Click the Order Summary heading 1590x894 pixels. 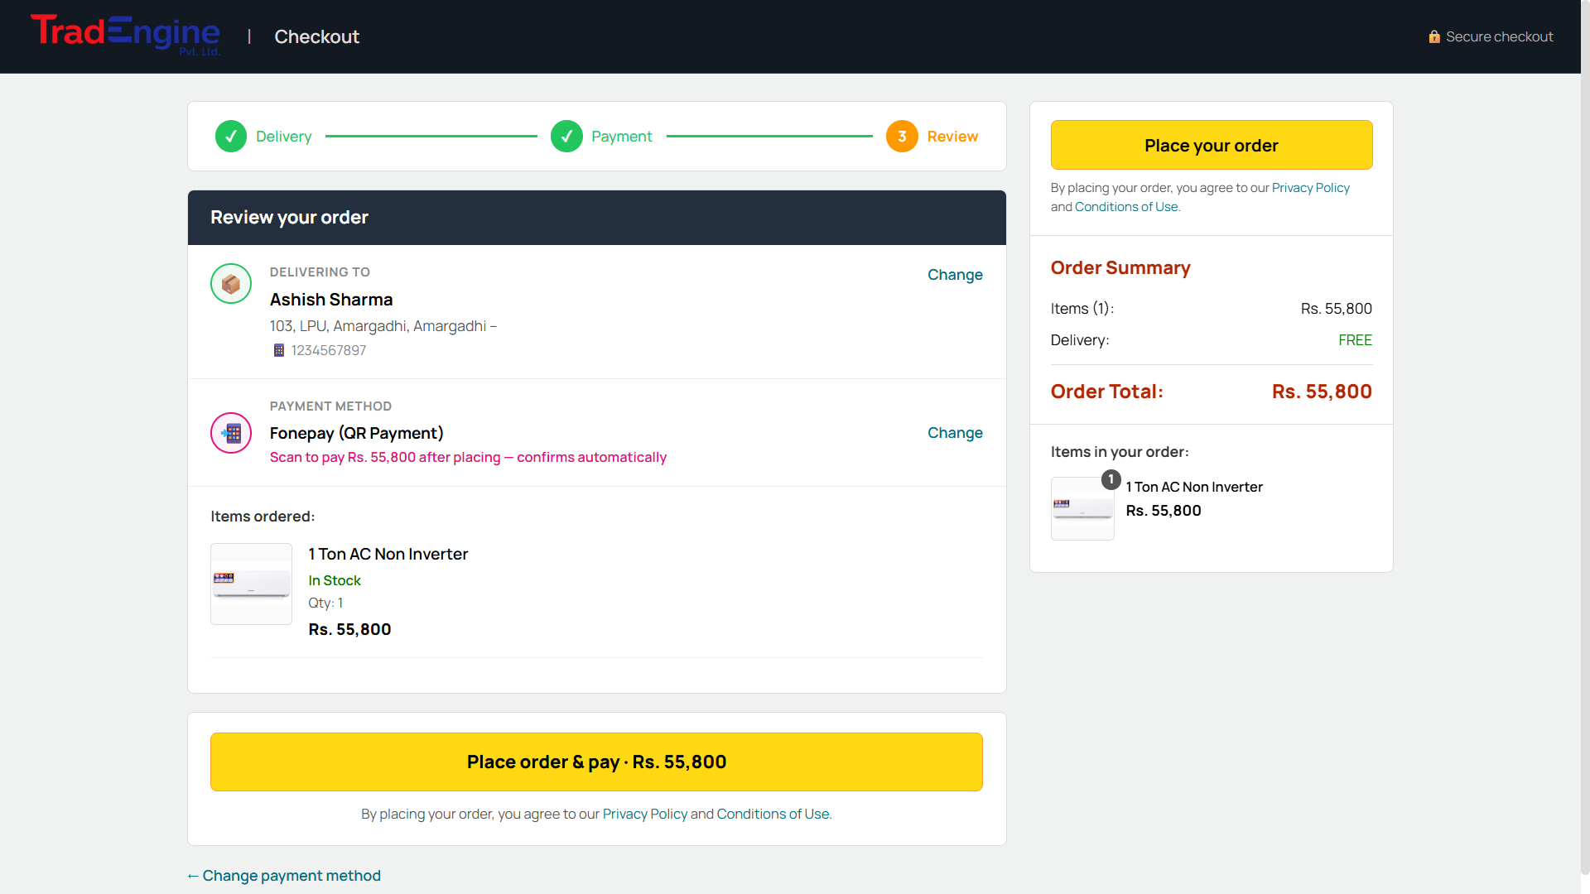[x=1120, y=267]
